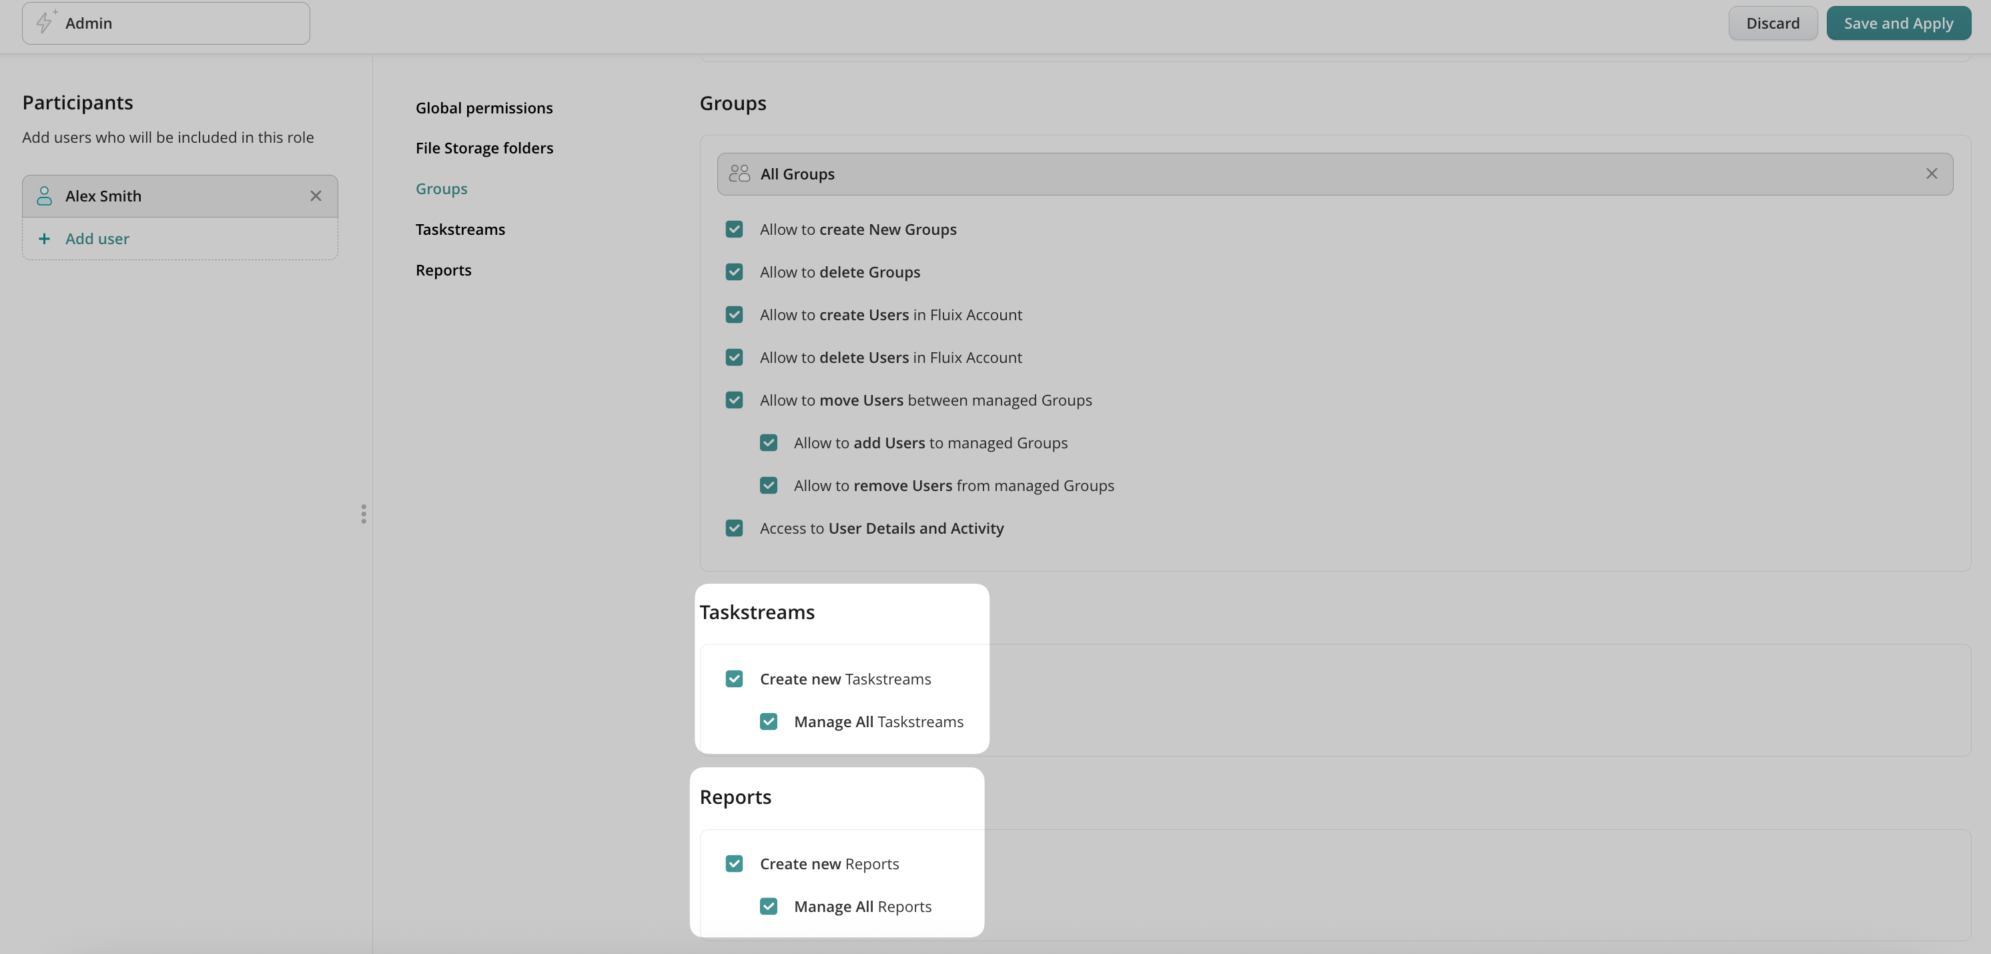Jump to File Storage folders section
1991x954 pixels.
tap(484, 147)
